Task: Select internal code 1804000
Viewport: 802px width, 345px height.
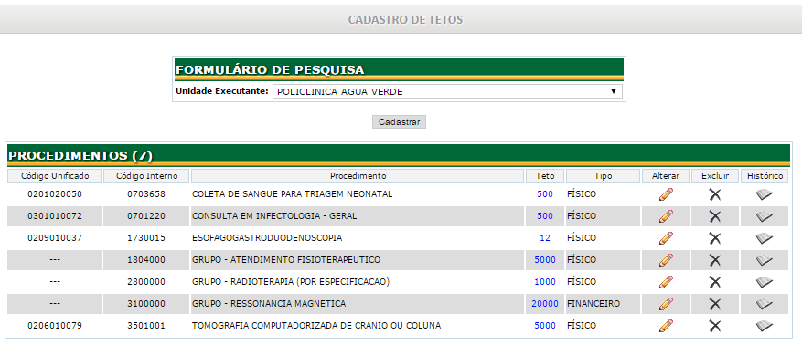Action: click(x=146, y=260)
